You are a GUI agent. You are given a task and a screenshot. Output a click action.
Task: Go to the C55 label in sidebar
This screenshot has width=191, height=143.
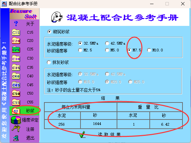pos(30,102)
